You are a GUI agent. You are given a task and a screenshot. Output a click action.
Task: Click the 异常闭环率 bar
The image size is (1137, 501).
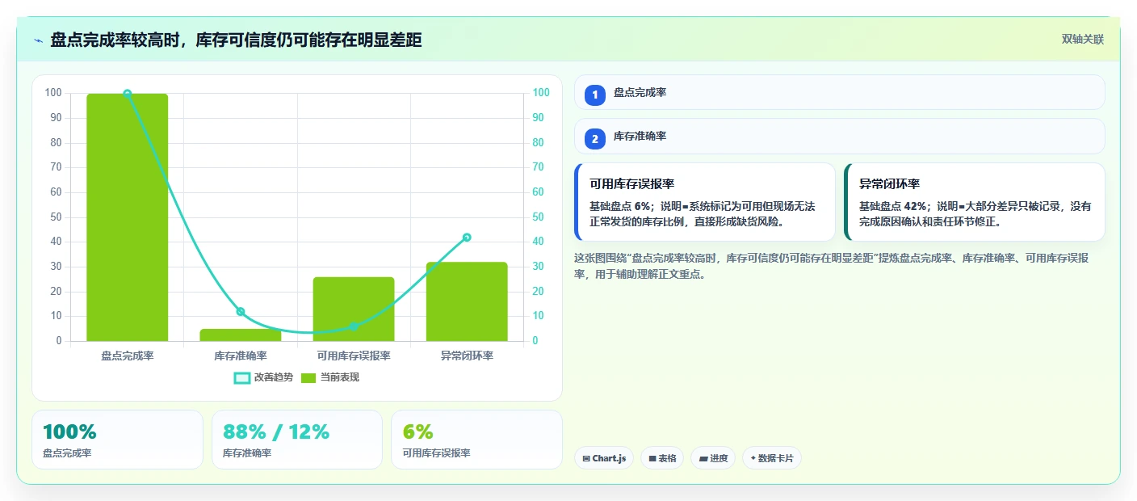467,301
